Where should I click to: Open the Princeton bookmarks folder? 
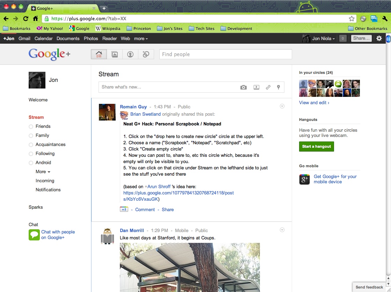pyautogui.click(x=139, y=28)
